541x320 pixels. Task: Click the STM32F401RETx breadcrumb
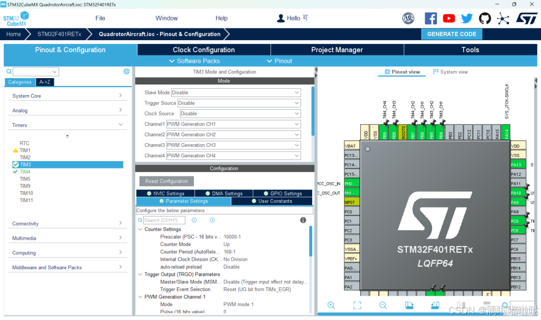coord(59,34)
